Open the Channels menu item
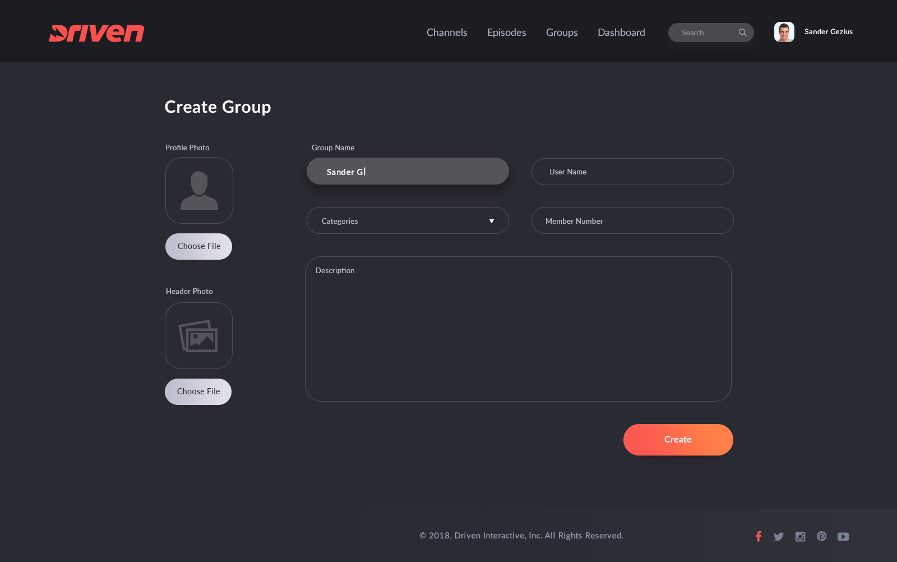The image size is (897, 562). pos(447,33)
